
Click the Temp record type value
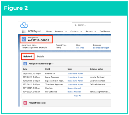(x=59, y=48)
